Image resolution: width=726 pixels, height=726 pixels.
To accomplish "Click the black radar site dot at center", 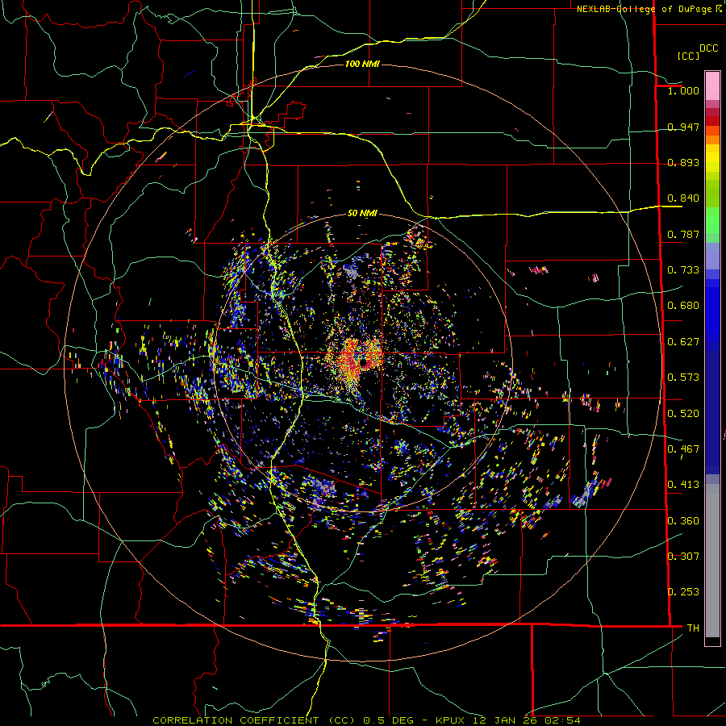I will tap(364, 361).
